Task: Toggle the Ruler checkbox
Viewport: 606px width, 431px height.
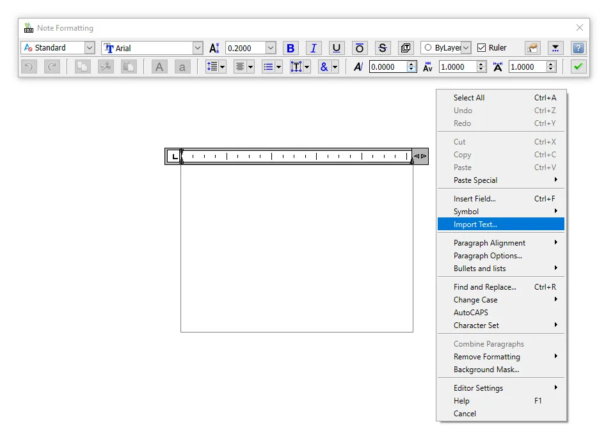Action: tap(482, 48)
